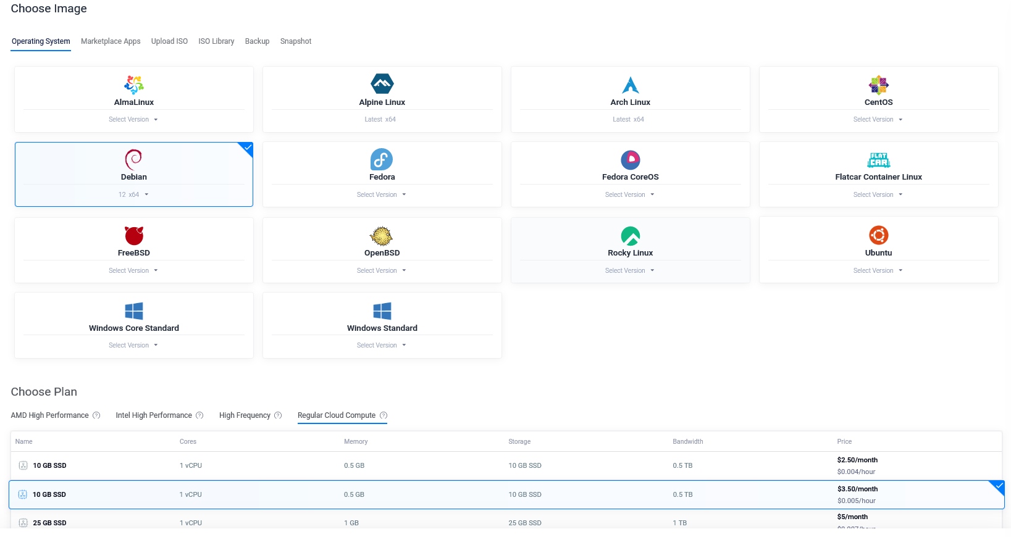Choose Alpine Linux Latest x64 version
Image resolution: width=1011 pixels, height=537 pixels.
[x=380, y=120]
